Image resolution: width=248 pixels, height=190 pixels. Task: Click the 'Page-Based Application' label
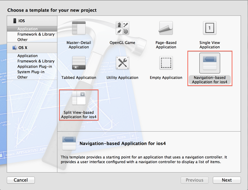166,45
